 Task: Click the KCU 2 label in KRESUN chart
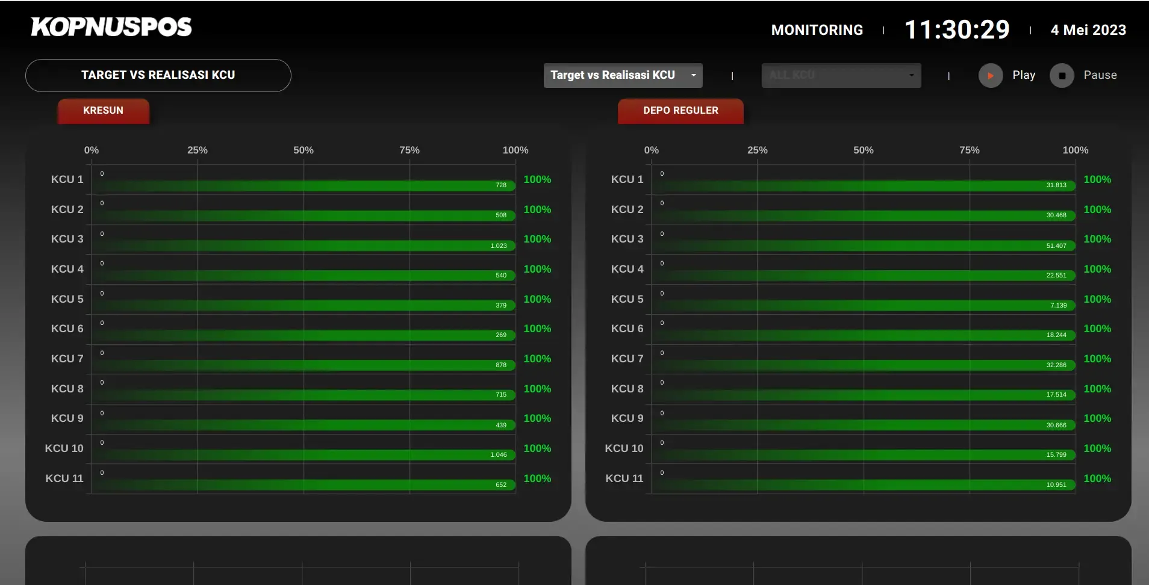pos(67,209)
